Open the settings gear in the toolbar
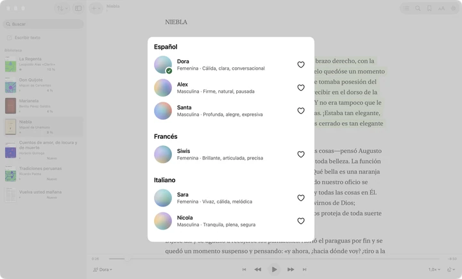Image resolution: width=462 pixels, height=279 pixels. [453, 8]
